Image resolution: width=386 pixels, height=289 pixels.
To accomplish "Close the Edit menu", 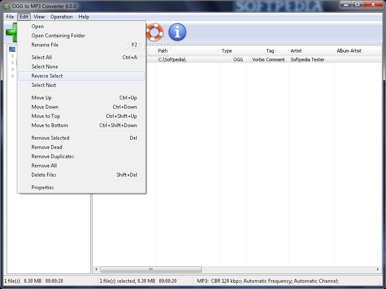I will (x=24, y=17).
